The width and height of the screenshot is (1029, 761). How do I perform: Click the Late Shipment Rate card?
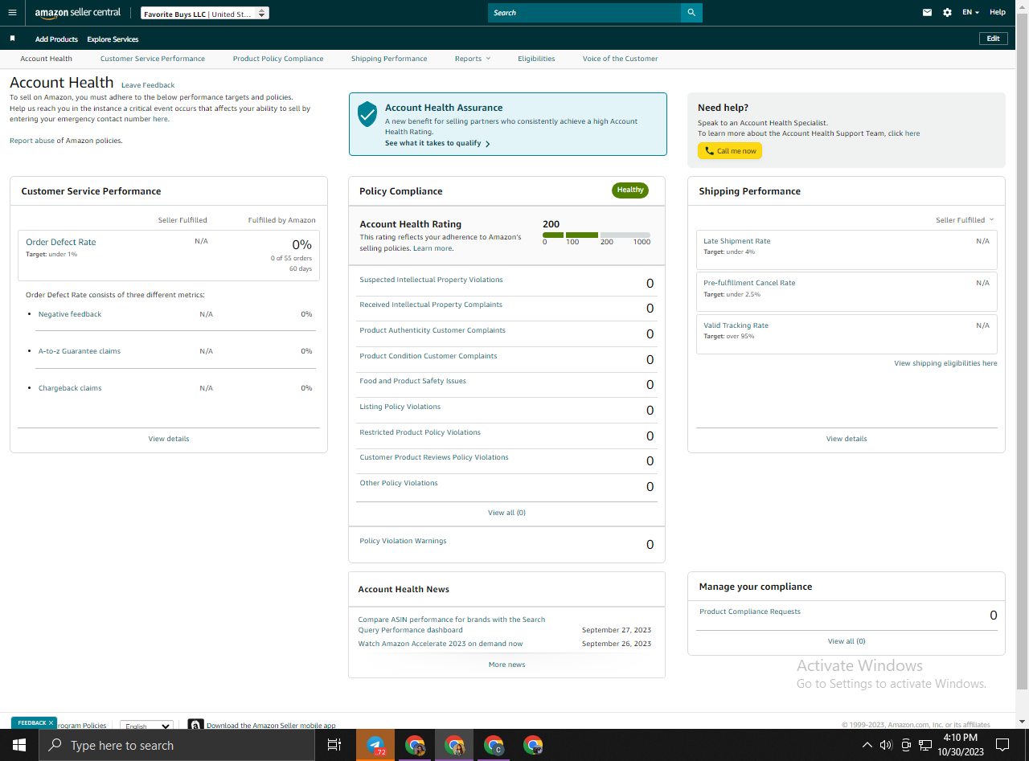(847, 249)
